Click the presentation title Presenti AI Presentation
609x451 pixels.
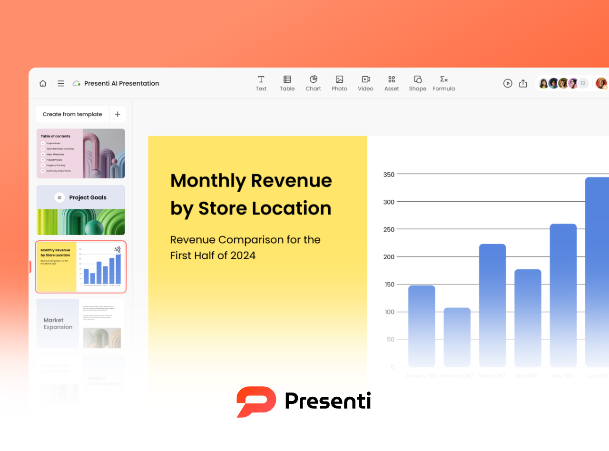tap(121, 83)
